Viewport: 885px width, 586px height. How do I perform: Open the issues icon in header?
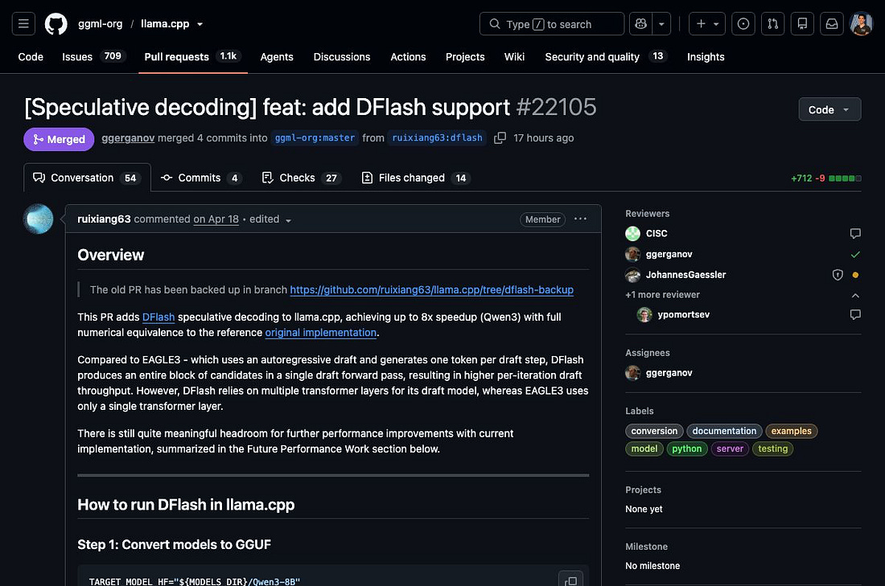(743, 23)
